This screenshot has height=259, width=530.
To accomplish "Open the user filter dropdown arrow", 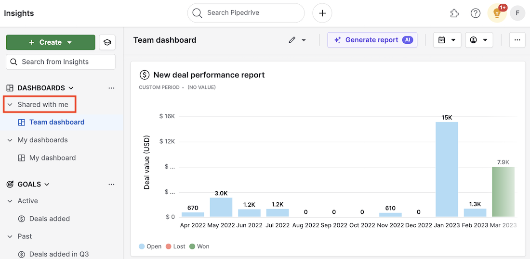I will 485,40.
